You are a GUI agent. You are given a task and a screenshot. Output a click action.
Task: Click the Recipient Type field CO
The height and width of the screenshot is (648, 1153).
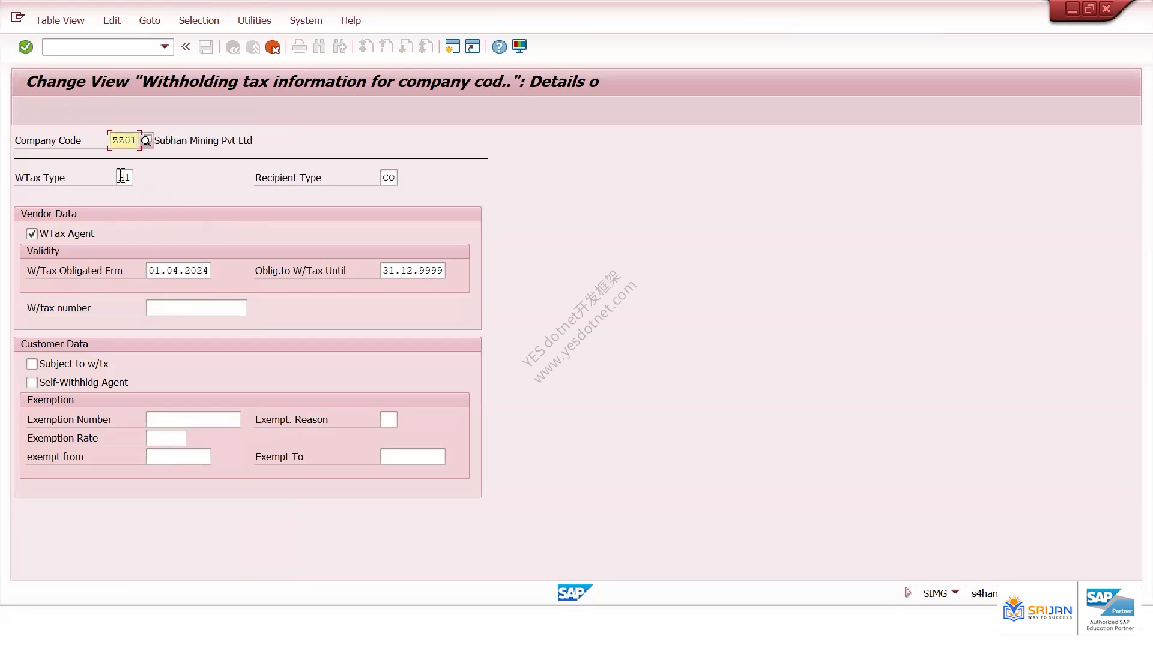pos(389,178)
